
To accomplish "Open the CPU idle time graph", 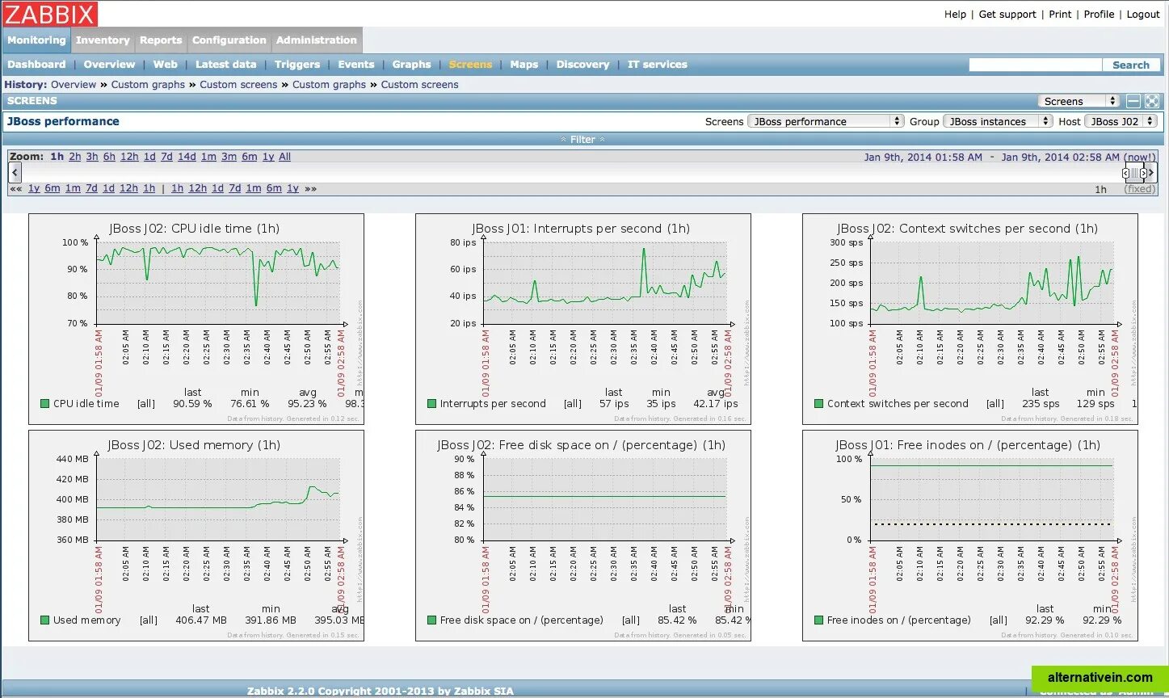I will [196, 318].
